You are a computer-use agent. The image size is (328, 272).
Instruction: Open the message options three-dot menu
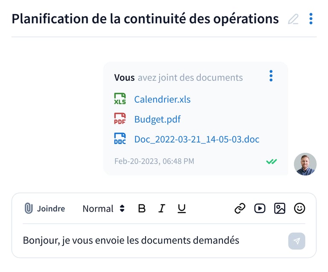[271, 76]
